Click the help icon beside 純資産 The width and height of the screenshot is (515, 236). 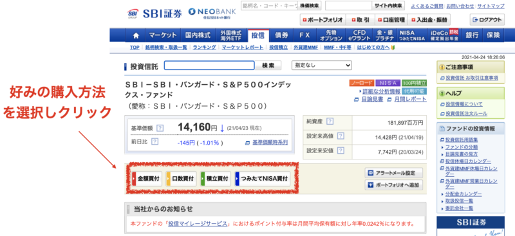[330, 122]
